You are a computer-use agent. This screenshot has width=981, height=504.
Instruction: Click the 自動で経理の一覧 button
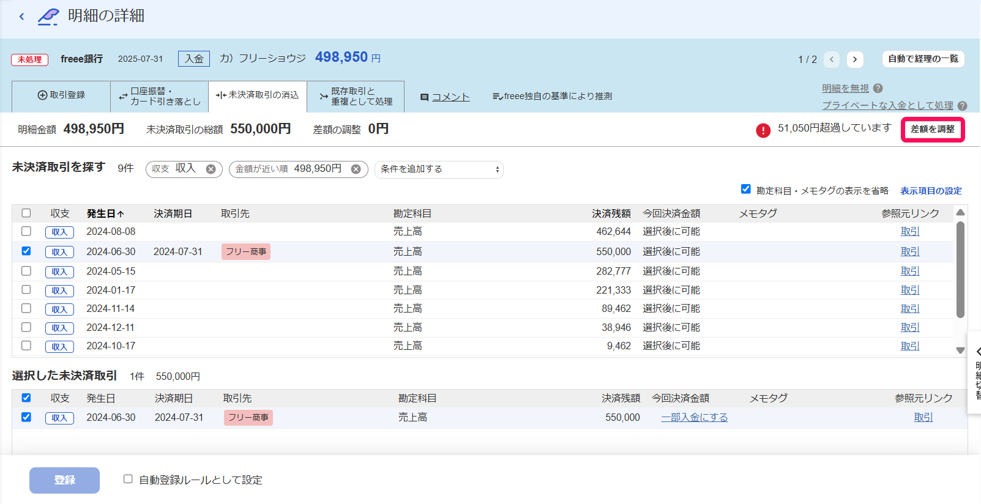coord(923,59)
